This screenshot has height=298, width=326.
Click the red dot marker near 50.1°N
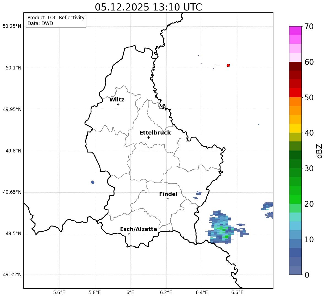pyautogui.click(x=228, y=65)
